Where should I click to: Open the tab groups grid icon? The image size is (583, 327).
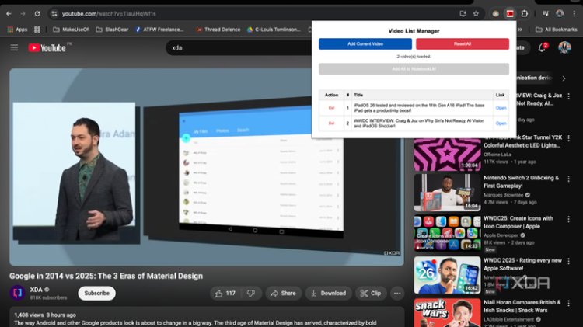(37, 30)
